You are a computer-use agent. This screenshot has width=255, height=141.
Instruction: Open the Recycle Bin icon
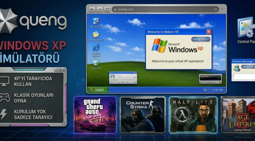pyautogui.click(x=96, y=64)
